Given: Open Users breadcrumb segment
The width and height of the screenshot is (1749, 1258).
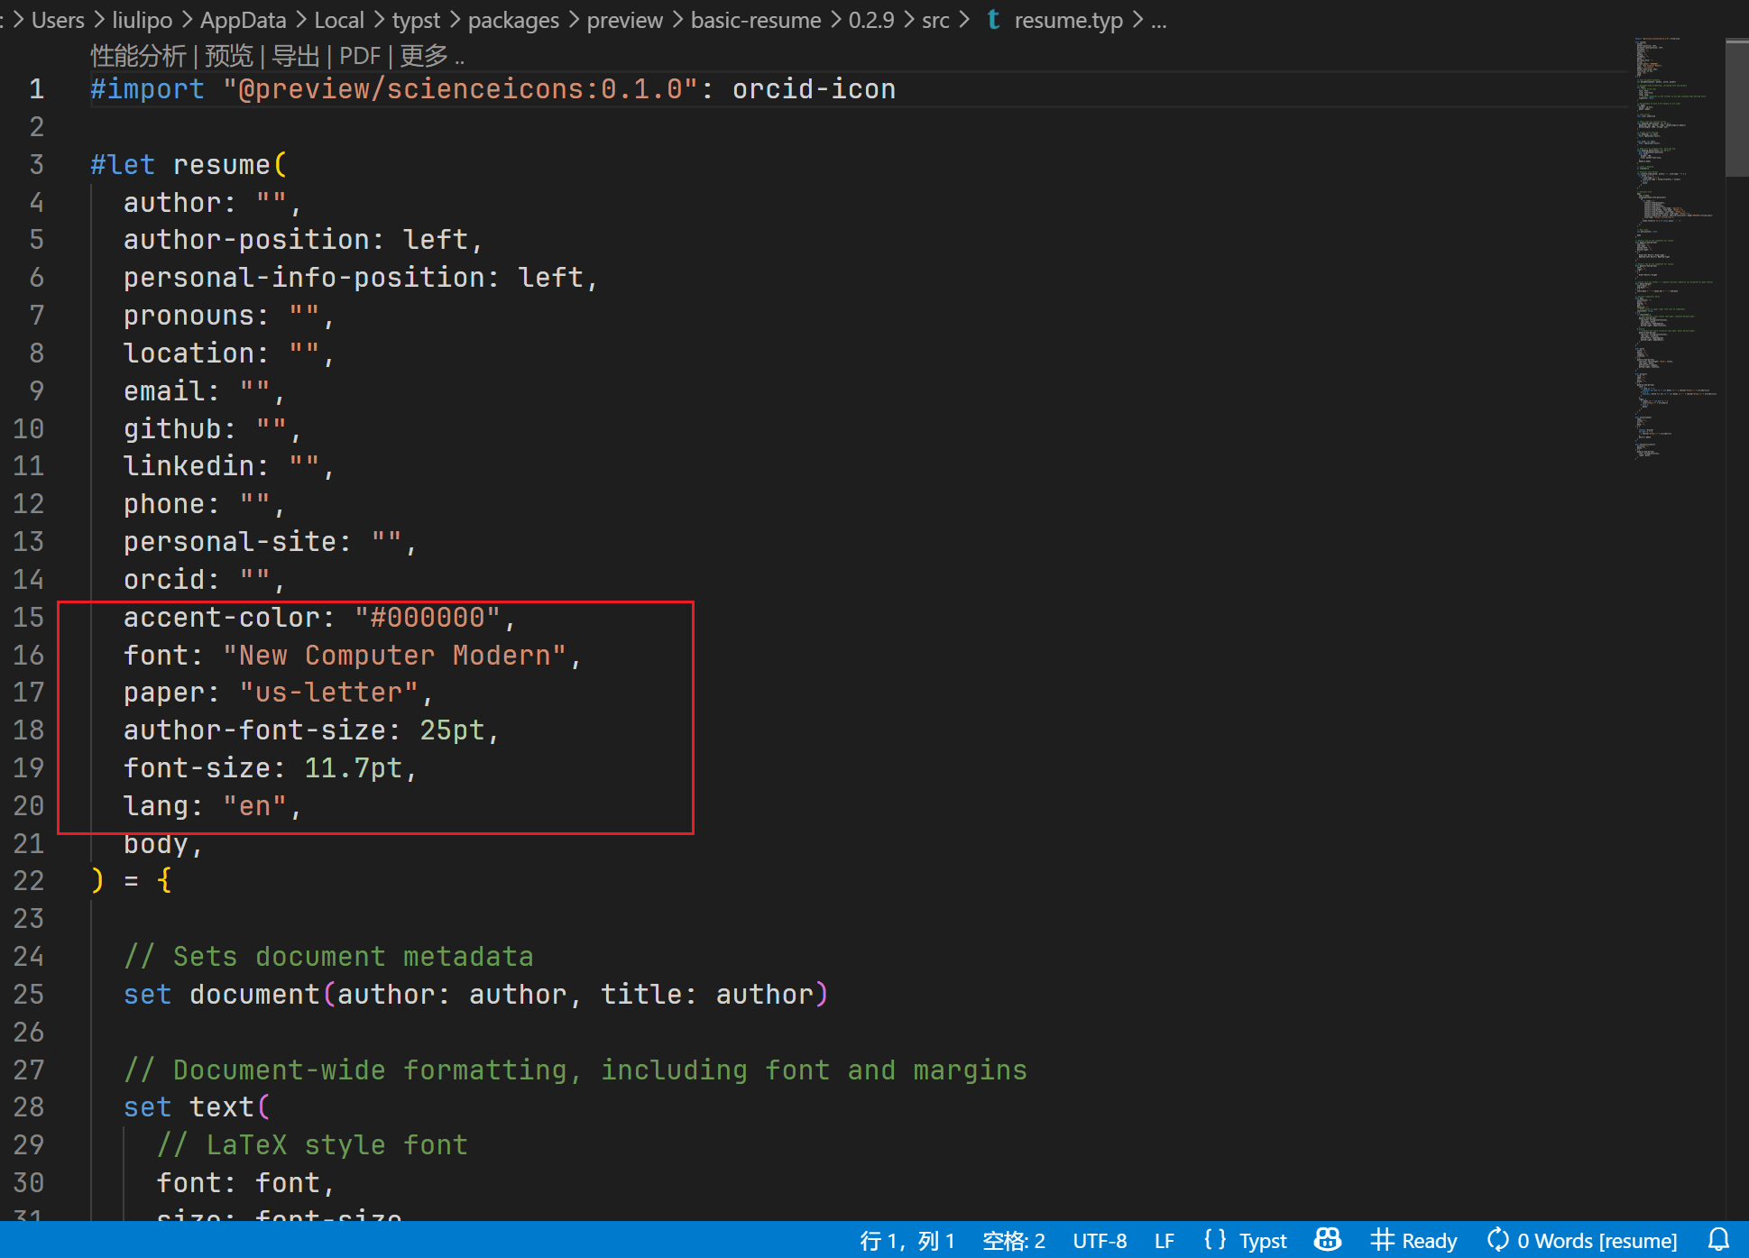Looking at the screenshot, I should pos(58,20).
